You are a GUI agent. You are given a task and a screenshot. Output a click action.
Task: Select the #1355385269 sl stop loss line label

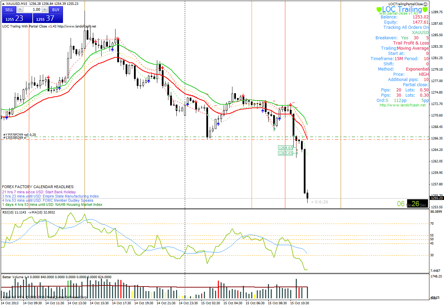pos(15,138)
